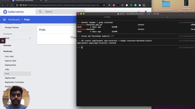This screenshot has width=195, height=109.
Task: Open Replication Controllers in sidebar
Action: coord(14,82)
